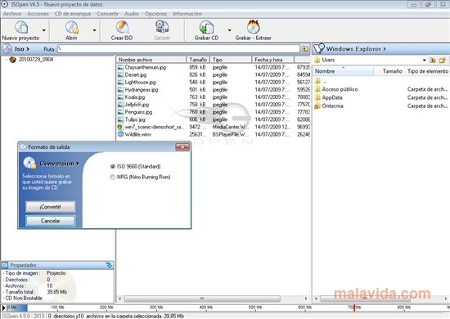Viewport: 450px width, 319px height.
Task: Click the Koala.jpg file icon
Action: pos(120,97)
